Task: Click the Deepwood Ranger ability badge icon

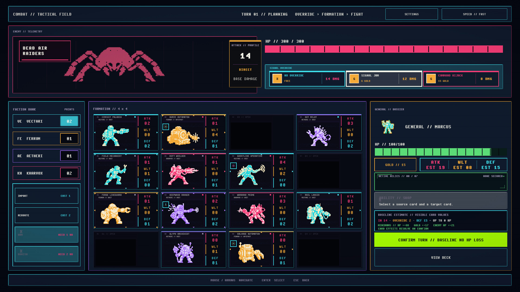Action: (x=166, y=205)
